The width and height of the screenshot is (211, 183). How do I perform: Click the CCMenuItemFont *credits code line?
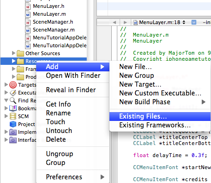click(x=170, y=179)
